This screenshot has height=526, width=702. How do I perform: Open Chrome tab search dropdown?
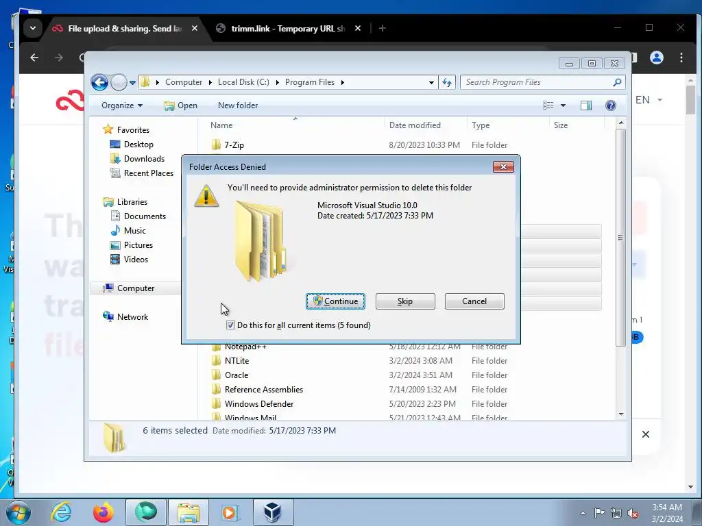33,28
